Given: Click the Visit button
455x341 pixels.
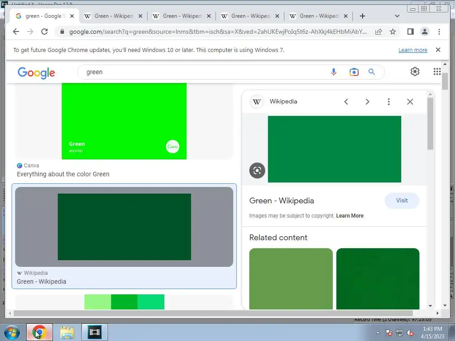Looking at the screenshot, I should (402, 201).
